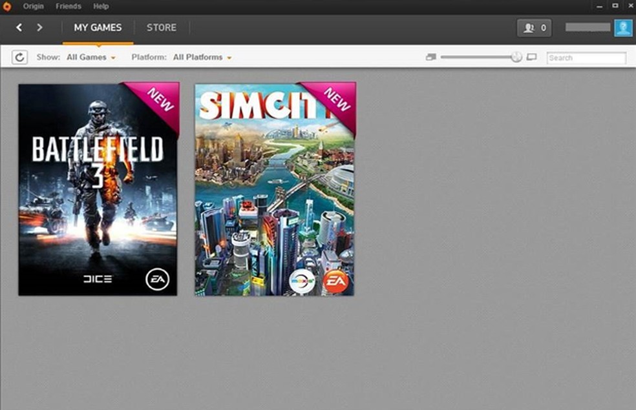636x410 pixels.
Task: Open the Platform: All Platforms dropdown
Action: [x=201, y=57]
